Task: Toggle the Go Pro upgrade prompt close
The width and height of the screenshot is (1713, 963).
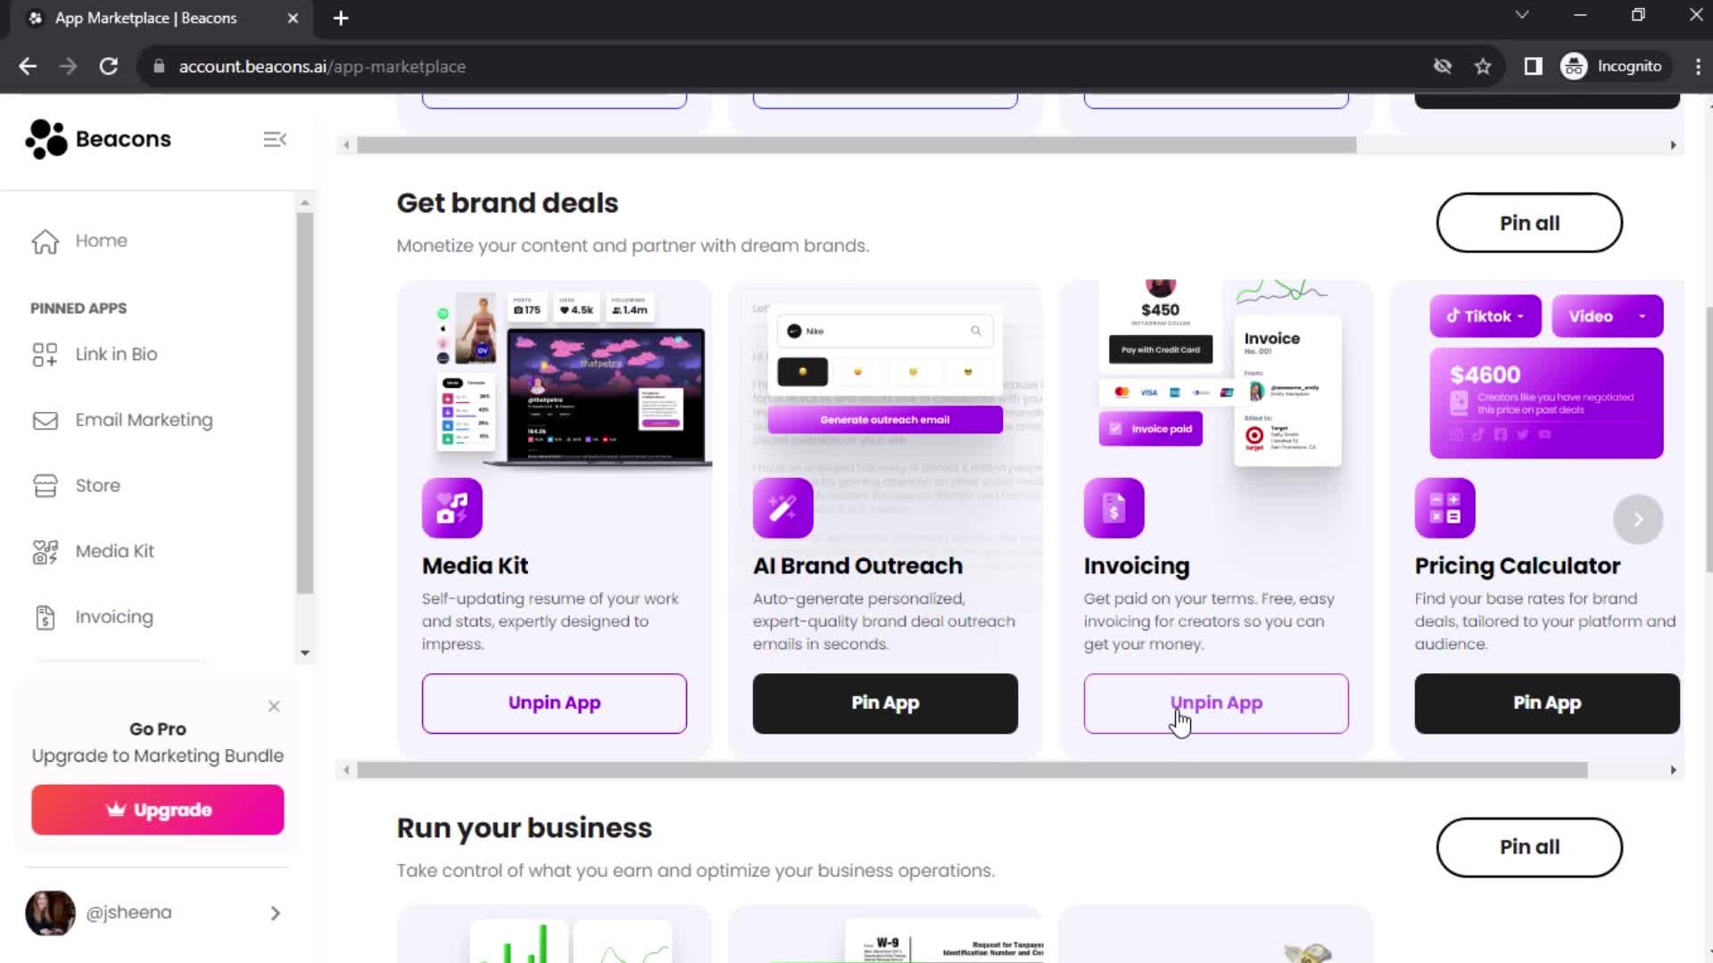Action: point(273,705)
